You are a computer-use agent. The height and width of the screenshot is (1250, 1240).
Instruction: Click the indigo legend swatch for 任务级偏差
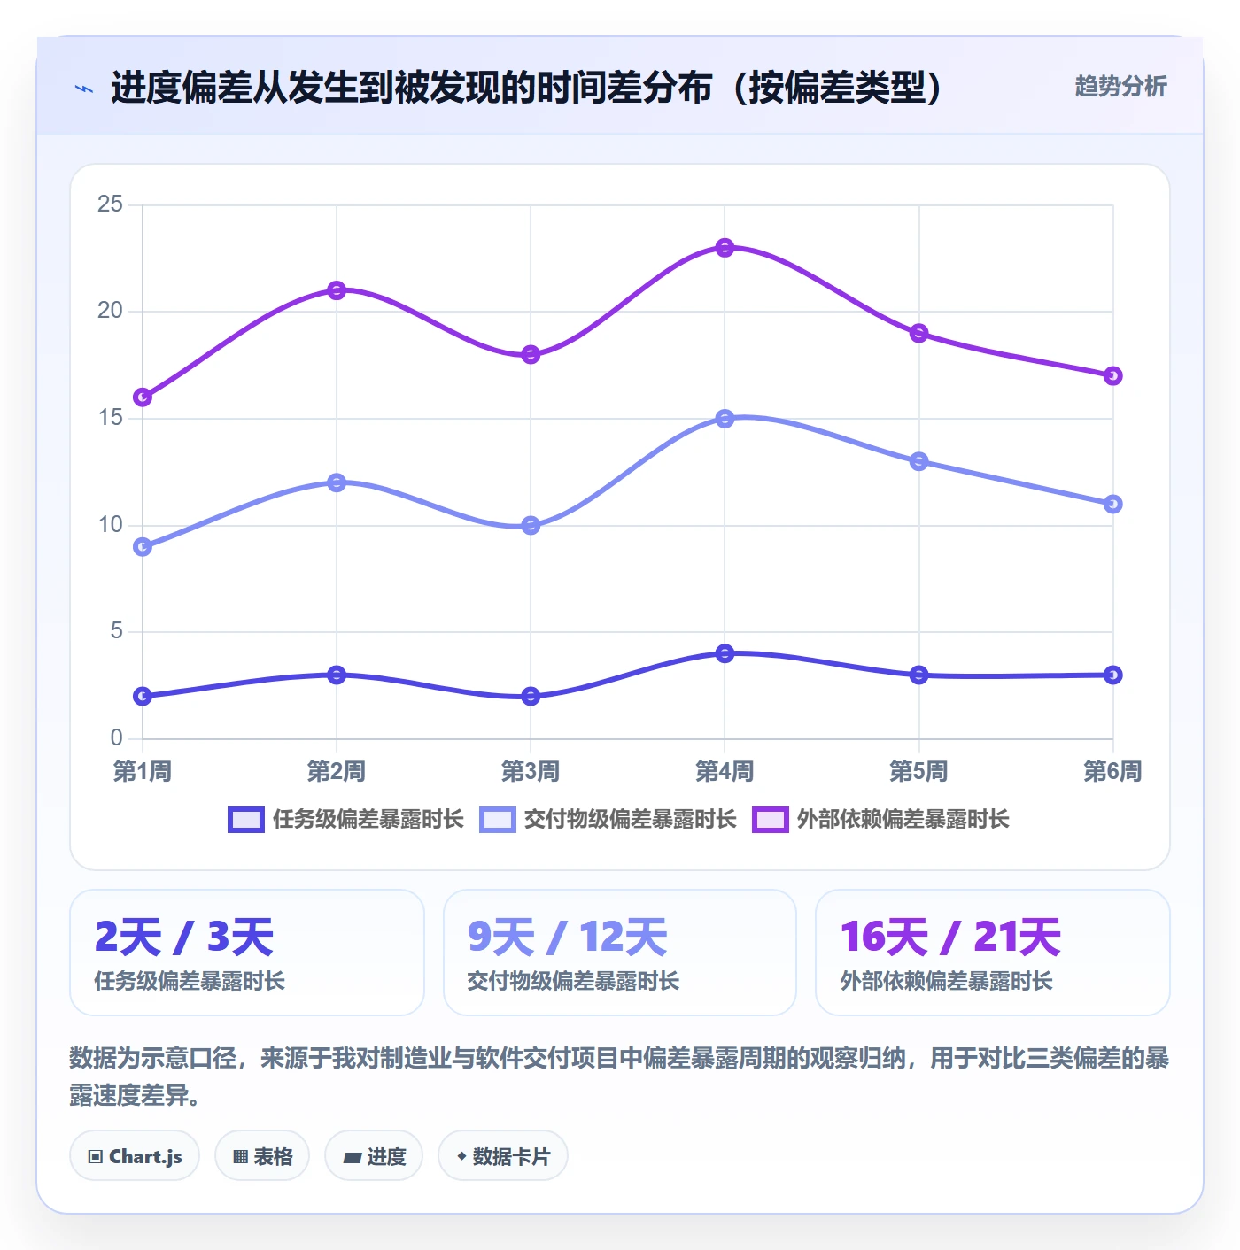pyautogui.click(x=246, y=820)
